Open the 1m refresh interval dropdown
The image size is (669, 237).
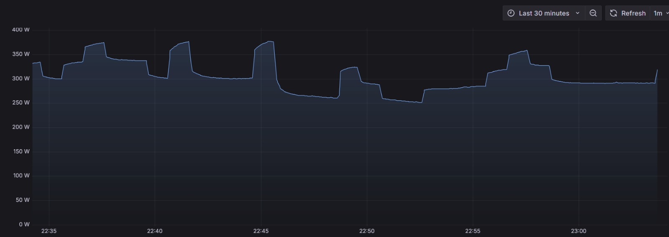pyautogui.click(x=661, y=13)
